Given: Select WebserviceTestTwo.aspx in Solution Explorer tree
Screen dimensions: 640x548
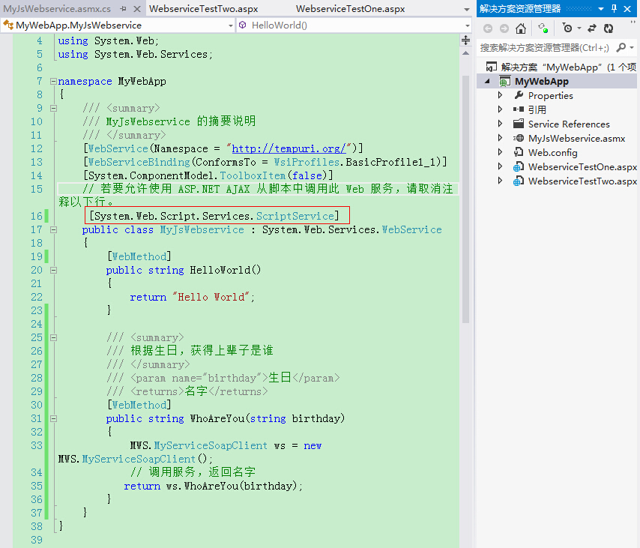Looking at the screenshot, I should click(582, 181).
